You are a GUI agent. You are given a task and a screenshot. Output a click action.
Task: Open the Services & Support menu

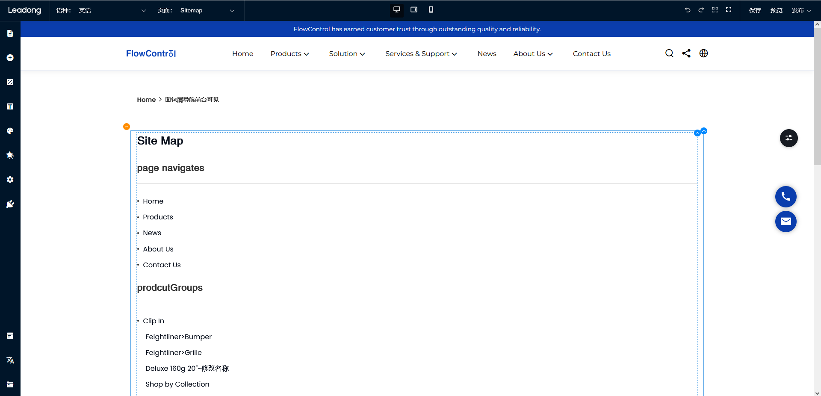tap(421, 53)
